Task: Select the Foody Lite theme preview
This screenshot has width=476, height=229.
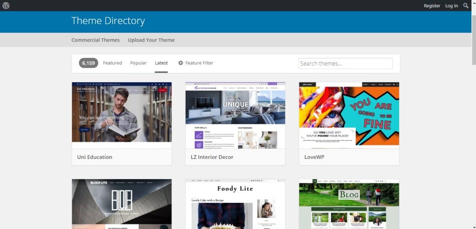Action: point(235,204)
